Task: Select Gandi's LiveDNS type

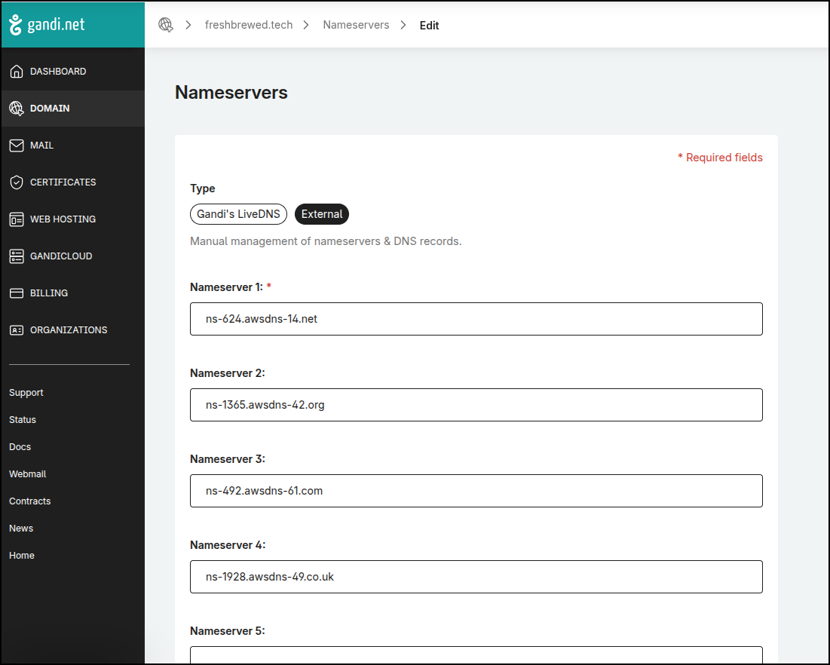Action: [x=238, y=214]
